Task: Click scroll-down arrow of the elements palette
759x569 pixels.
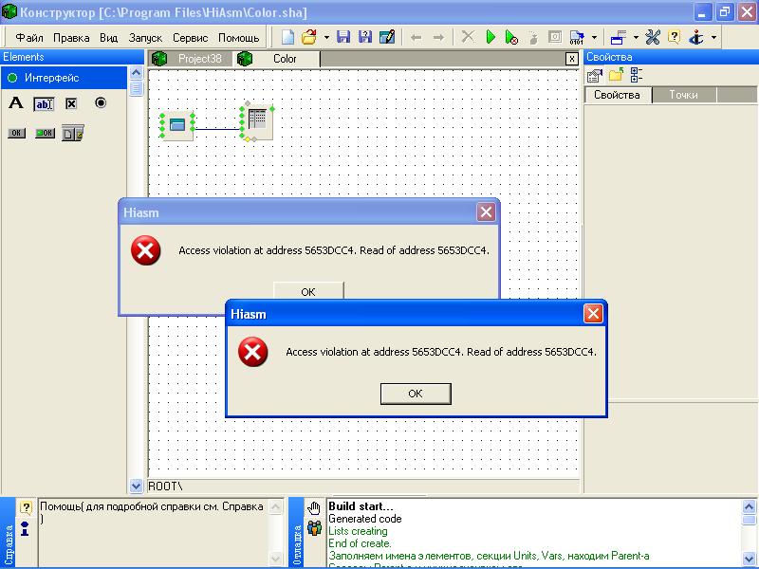Action: coord(136,486)
